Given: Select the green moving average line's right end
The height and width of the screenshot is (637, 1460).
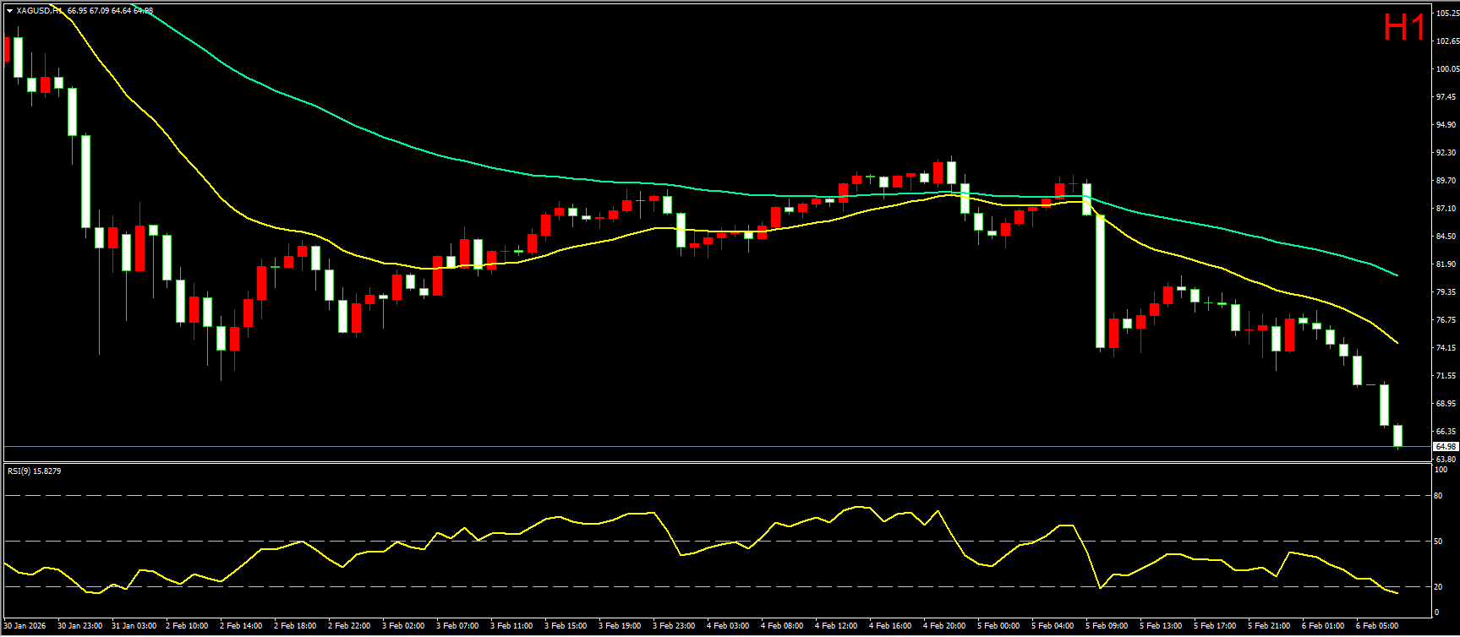Looking at the screenshot, I should tap(1397, 275).
